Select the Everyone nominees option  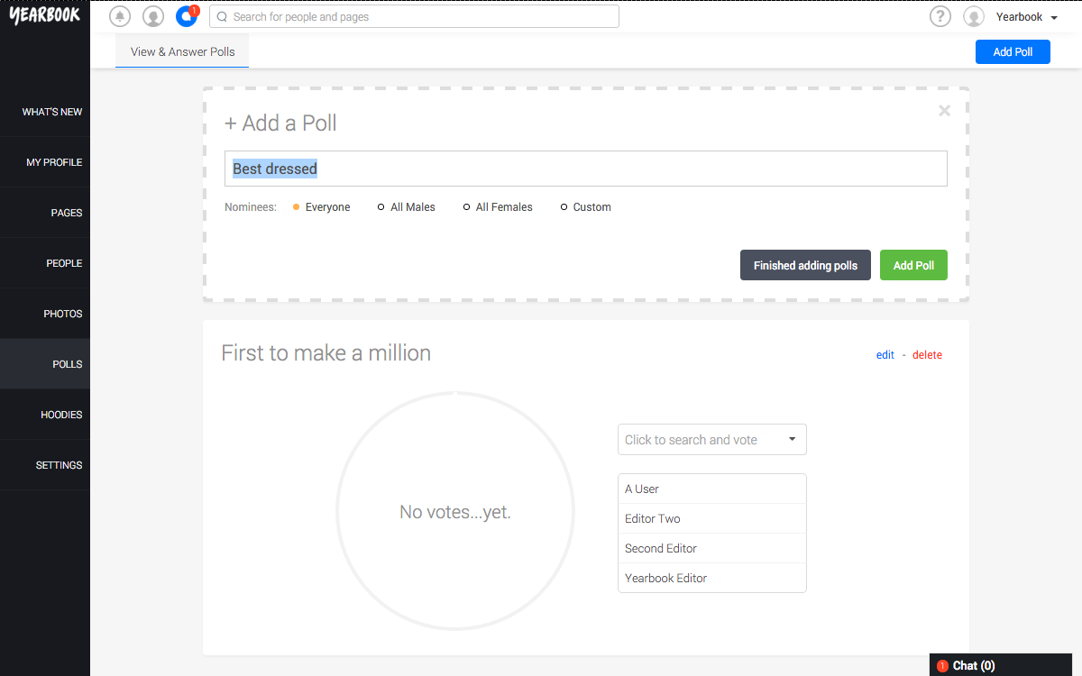[322, 207]
